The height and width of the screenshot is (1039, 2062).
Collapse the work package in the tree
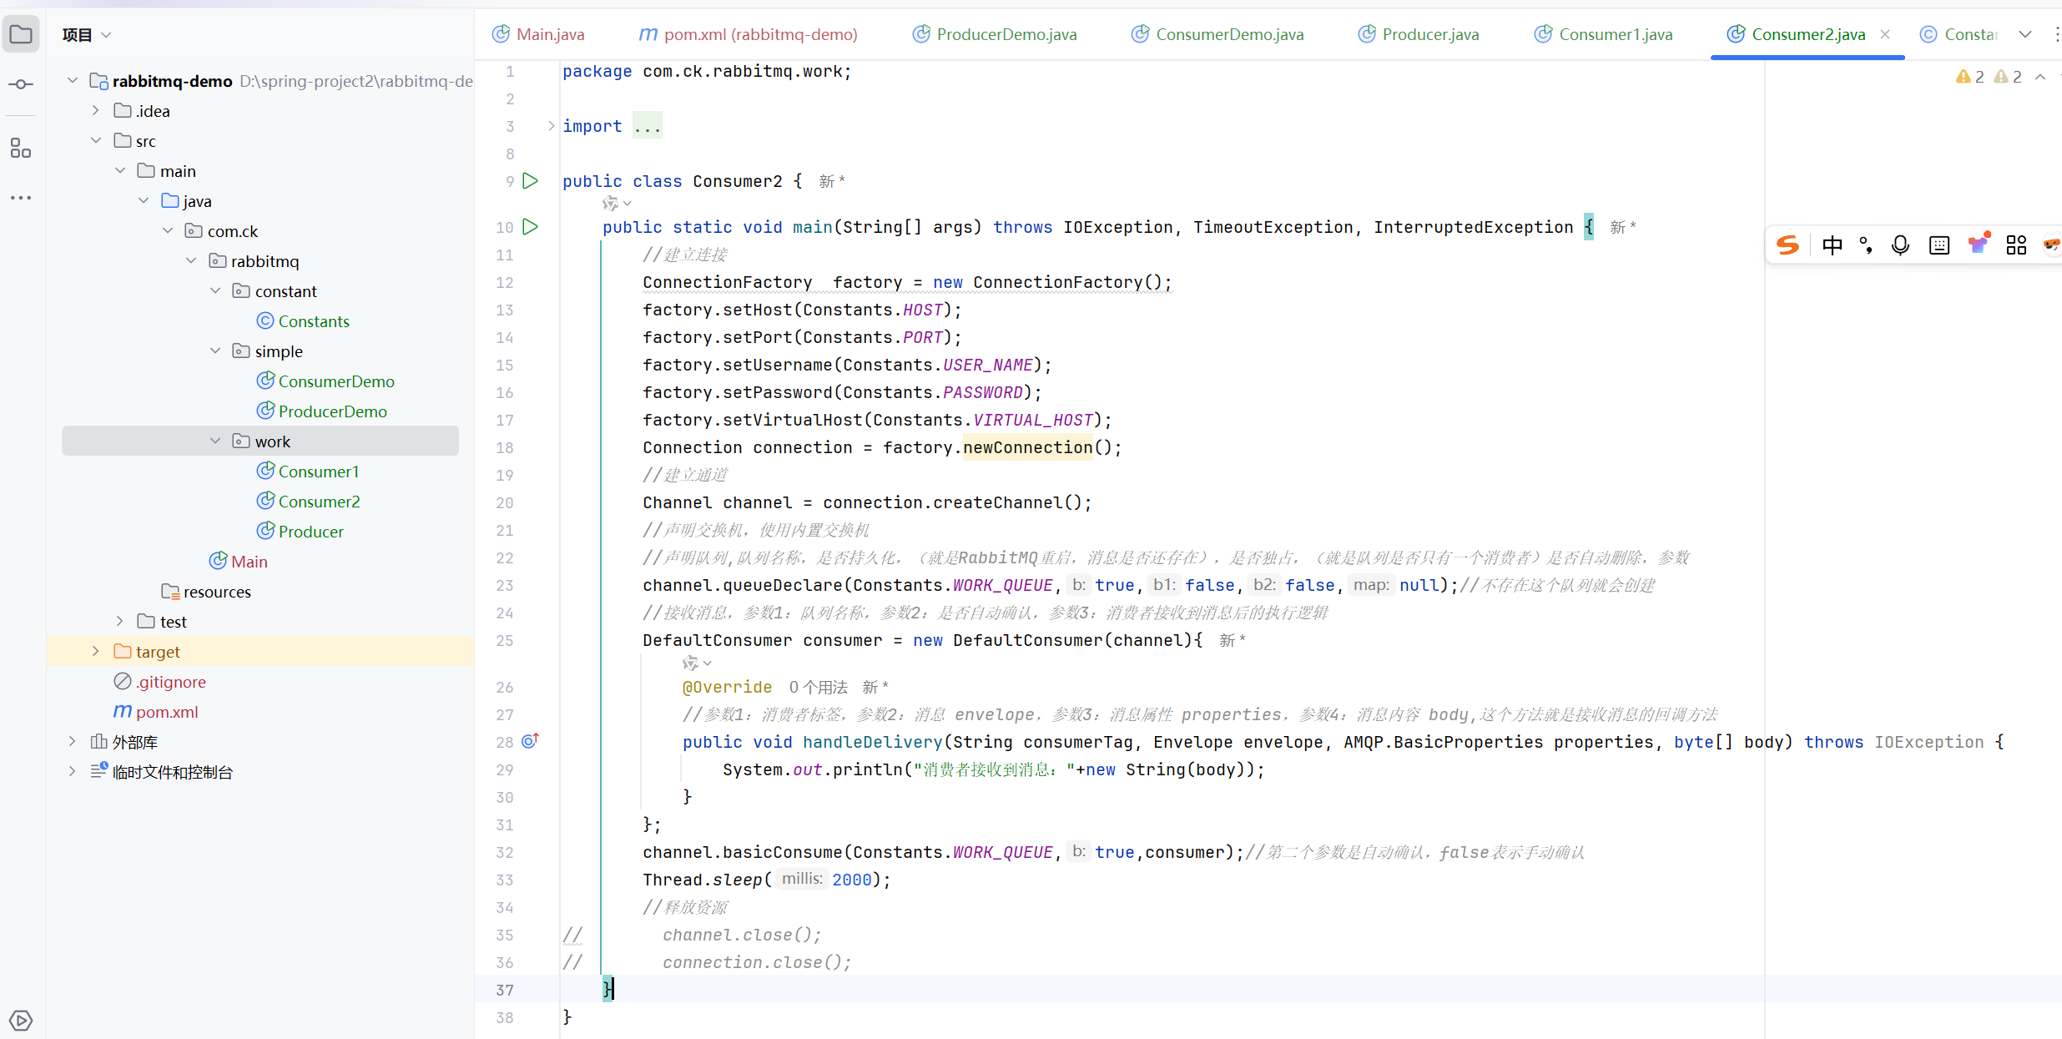tap(215, 441)
